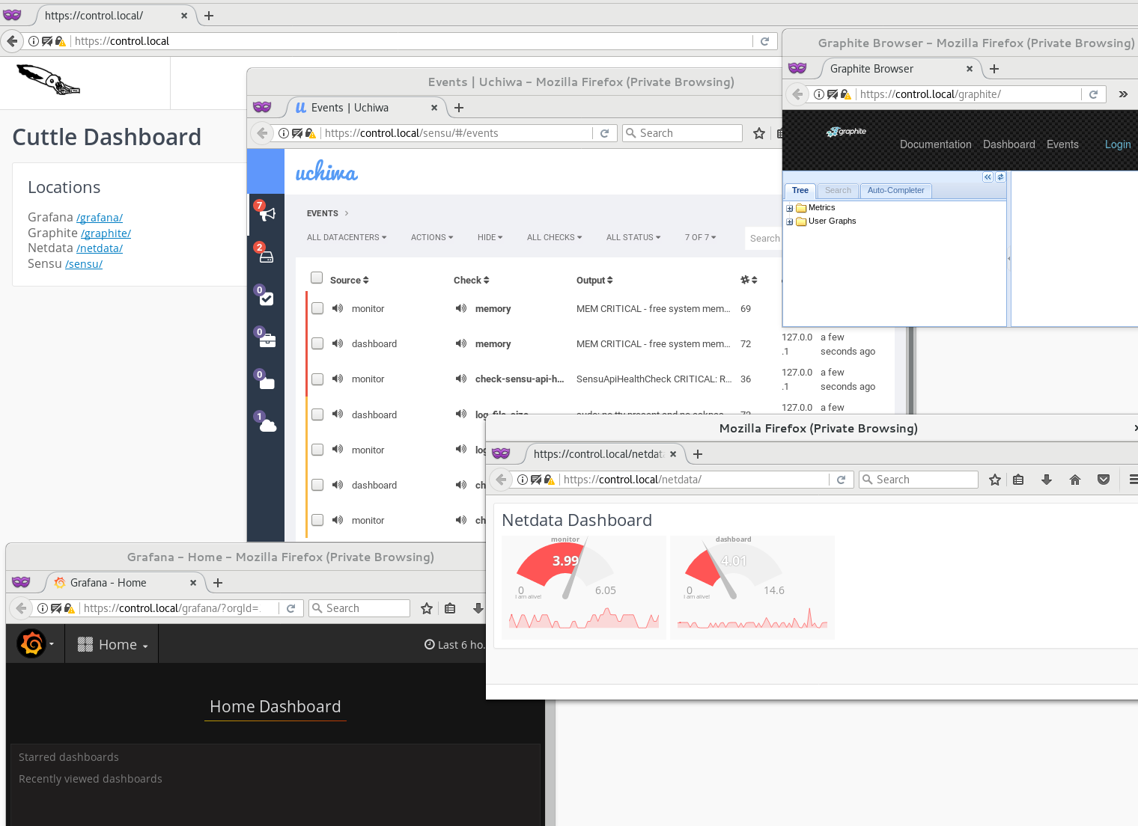
Task: Open Silenced briefcase icon in Uchiwa sidebar
Action: 267,340
